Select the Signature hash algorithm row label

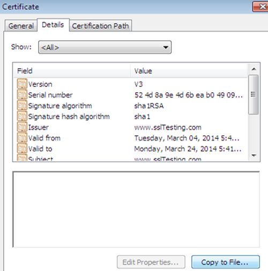point(69,116)
